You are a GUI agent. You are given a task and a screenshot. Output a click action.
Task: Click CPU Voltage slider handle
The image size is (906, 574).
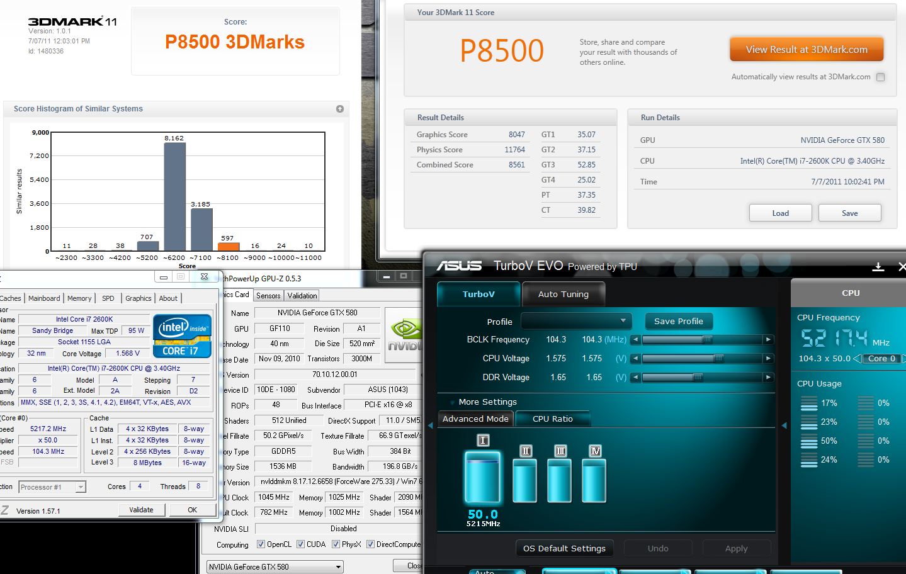718,359
